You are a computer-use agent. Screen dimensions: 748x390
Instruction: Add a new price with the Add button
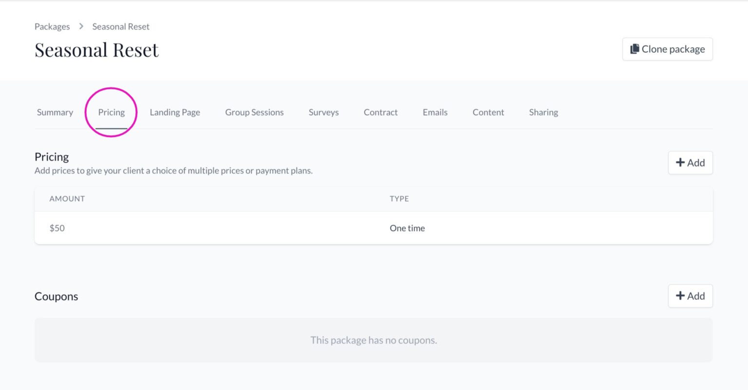(x=690, y=162)
